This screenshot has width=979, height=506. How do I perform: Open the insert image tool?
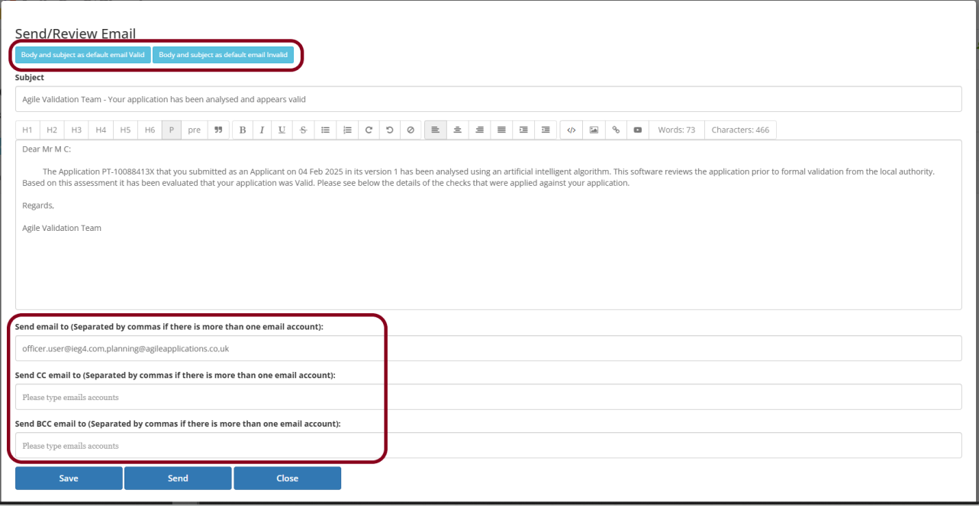(594, 130)
